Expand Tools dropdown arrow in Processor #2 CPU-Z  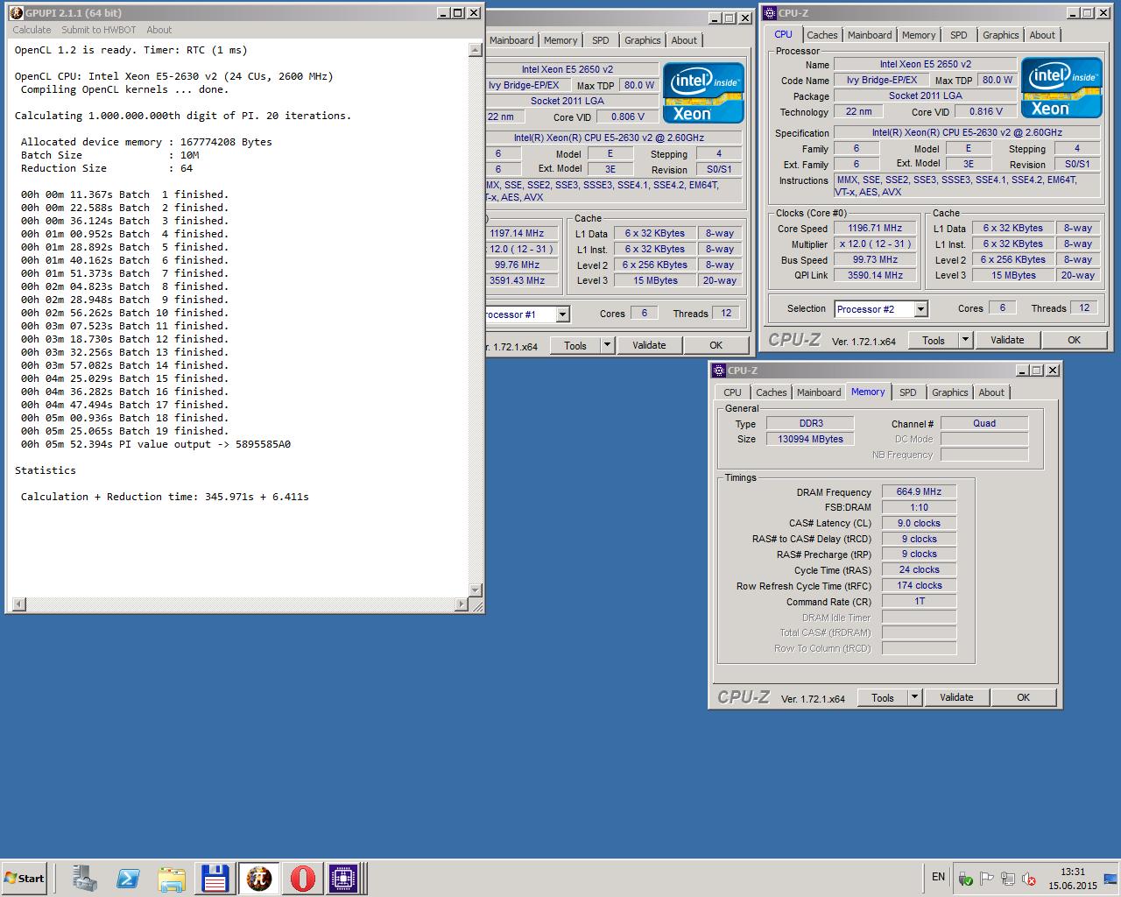pyautogui.click(x=965, y=340)
